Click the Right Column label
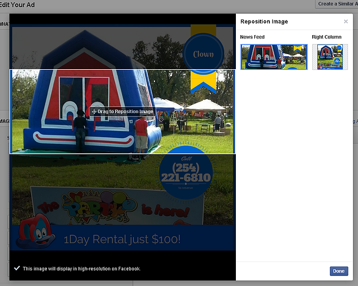The height and width of the screenshot is (286, 358). [326, 37]
